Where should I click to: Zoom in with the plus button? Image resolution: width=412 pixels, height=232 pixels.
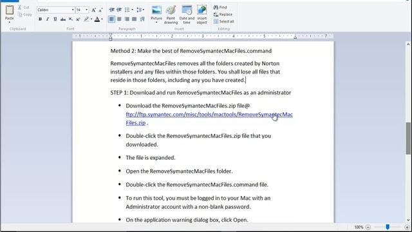tap(407, 227)
